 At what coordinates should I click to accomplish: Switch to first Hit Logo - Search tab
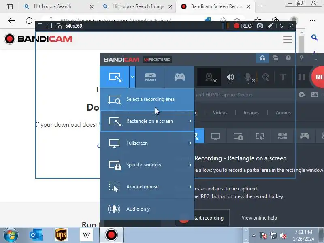(x=58, y=6)
